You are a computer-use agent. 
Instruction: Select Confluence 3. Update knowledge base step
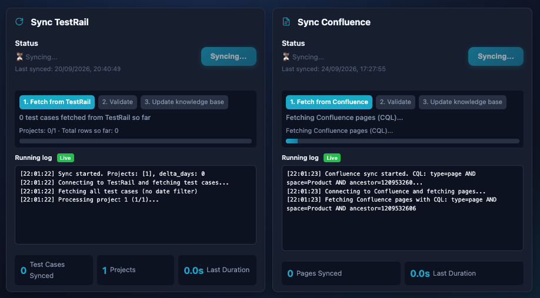click(x=462, y=102)
